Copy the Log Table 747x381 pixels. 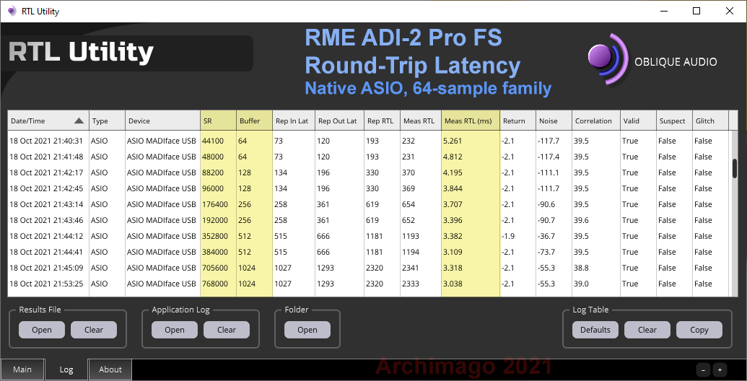tap(699, 330)
